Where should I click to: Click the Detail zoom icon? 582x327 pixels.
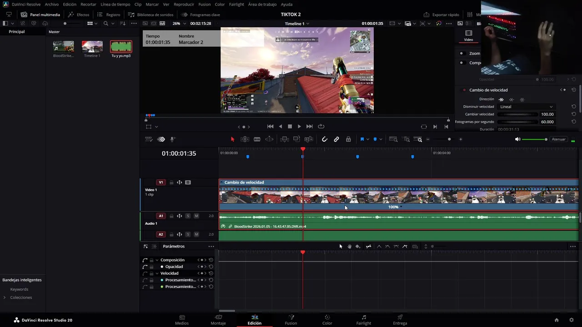coord(406,139)
